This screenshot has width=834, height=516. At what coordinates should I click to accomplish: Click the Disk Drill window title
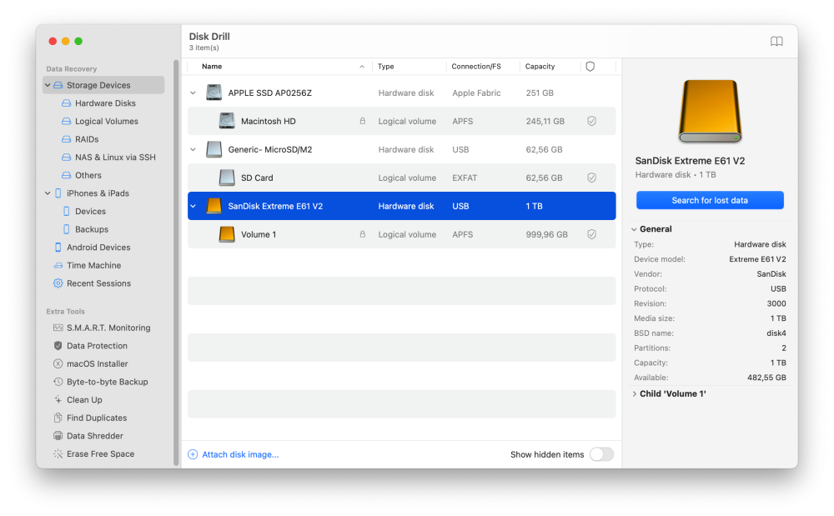[x=209, y=37]
